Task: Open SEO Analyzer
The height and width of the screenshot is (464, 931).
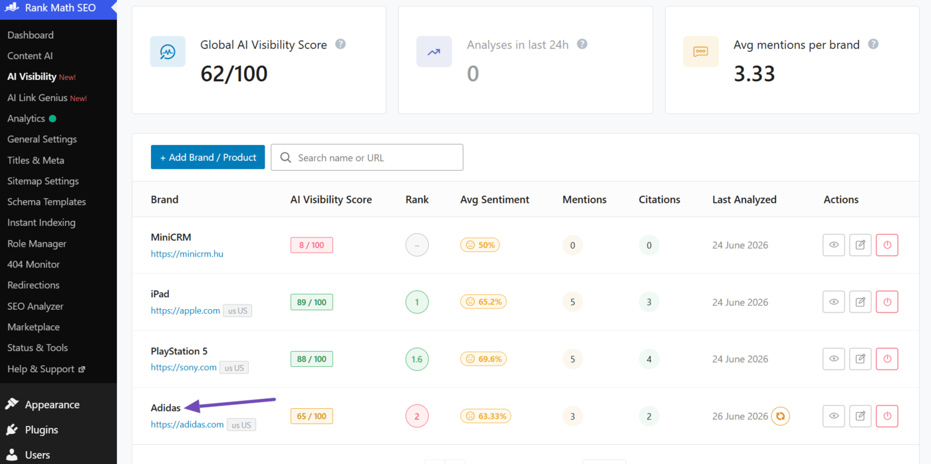Action: [x=35, y=306]
